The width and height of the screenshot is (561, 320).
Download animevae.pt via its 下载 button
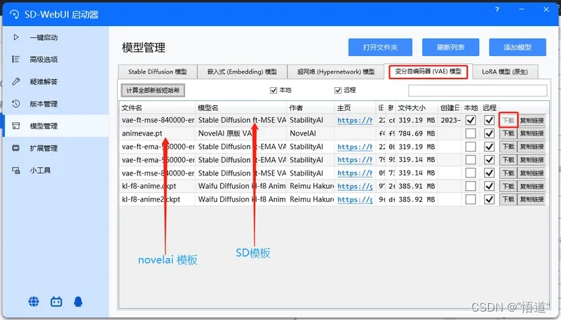(x=508, y=133)
